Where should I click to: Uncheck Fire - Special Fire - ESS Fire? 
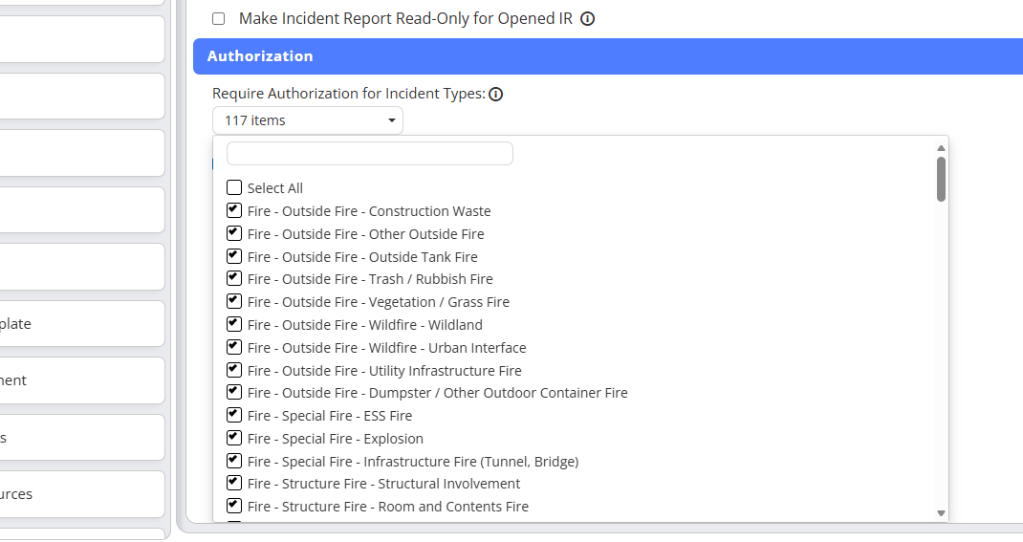coord(234,416)
